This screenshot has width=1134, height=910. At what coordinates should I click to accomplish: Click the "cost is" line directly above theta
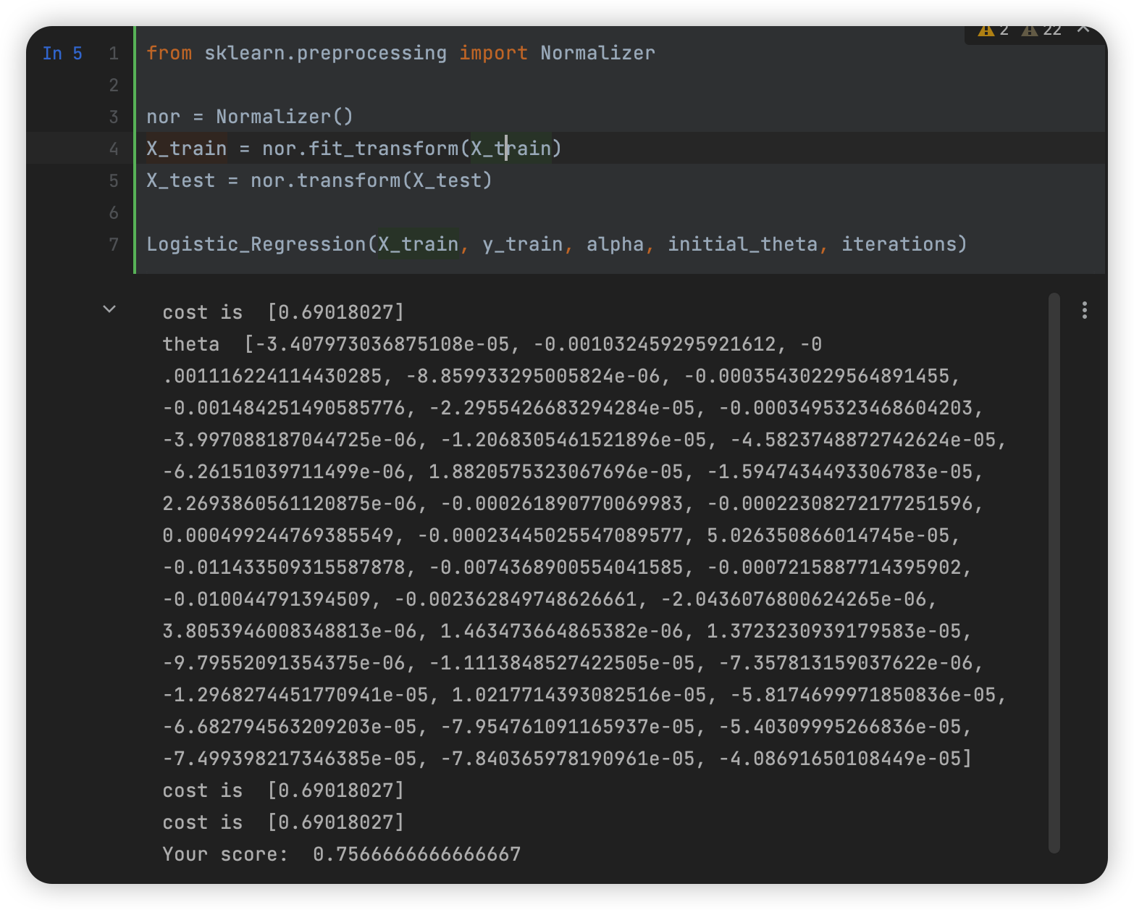283,312
